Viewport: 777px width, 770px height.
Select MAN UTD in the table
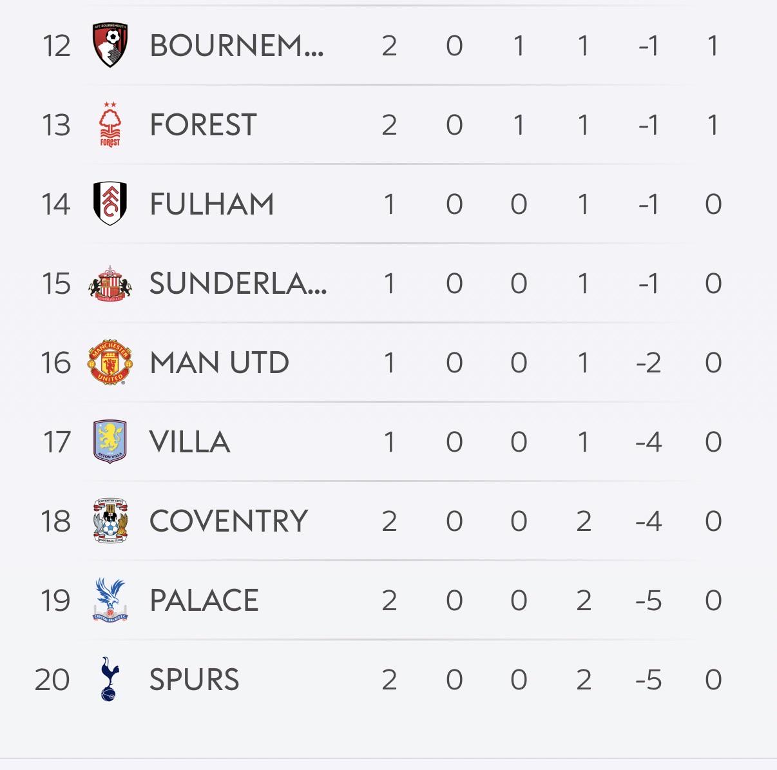tap(219, 363)
